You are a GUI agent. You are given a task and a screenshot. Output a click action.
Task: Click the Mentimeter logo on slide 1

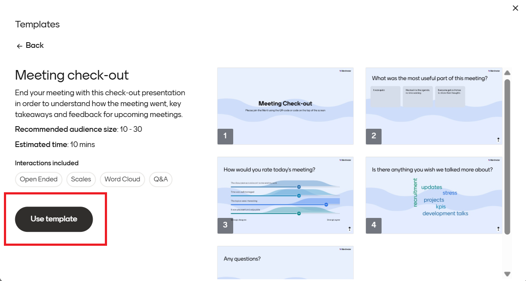pyautogui.click(x=345, y=71)
